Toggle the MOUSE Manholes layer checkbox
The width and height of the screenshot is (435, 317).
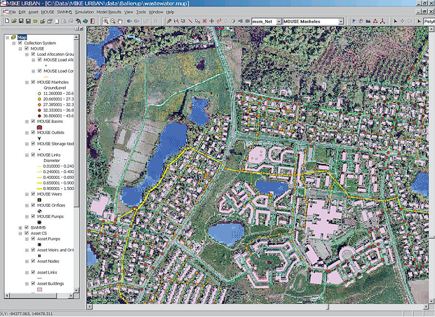[33, 82]
